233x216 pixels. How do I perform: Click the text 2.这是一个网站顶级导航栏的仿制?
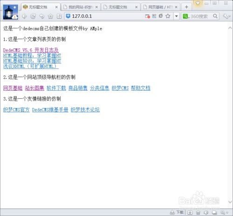(39, 77)
